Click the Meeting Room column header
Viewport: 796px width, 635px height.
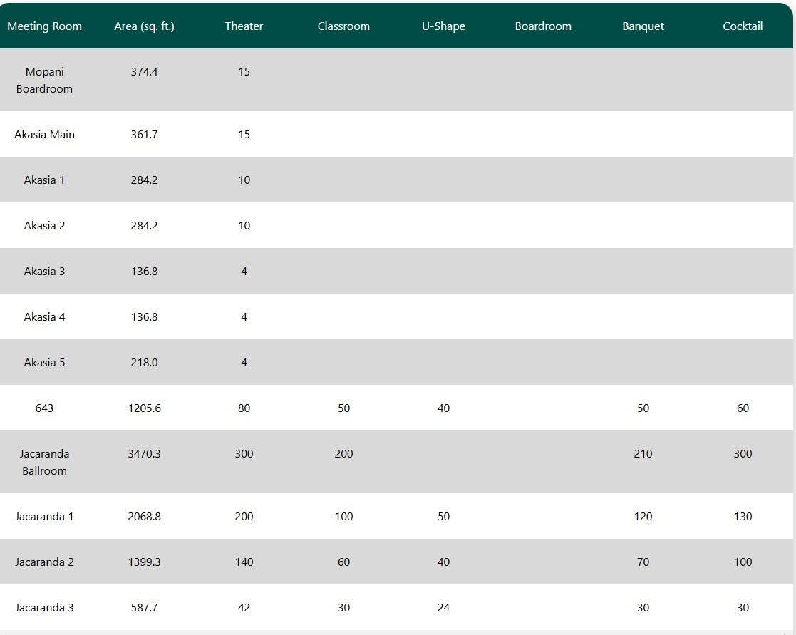pos(44,26)
